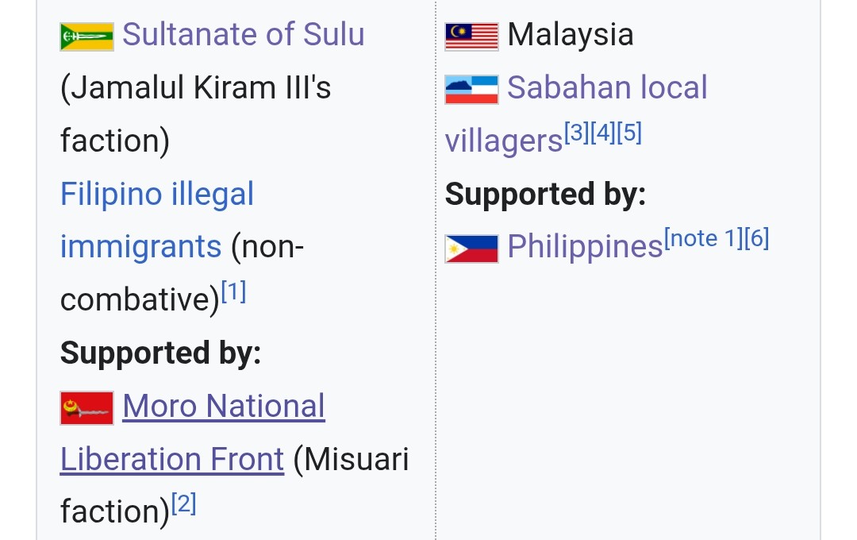Open the Philippines article link

coord(585,247)
